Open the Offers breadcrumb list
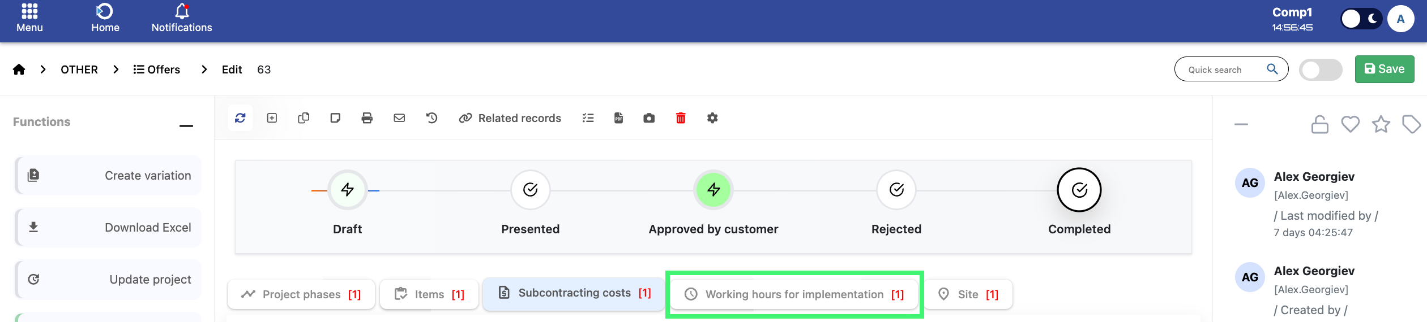The height and width of the screenshot is (322, 1427). (157, 69)
